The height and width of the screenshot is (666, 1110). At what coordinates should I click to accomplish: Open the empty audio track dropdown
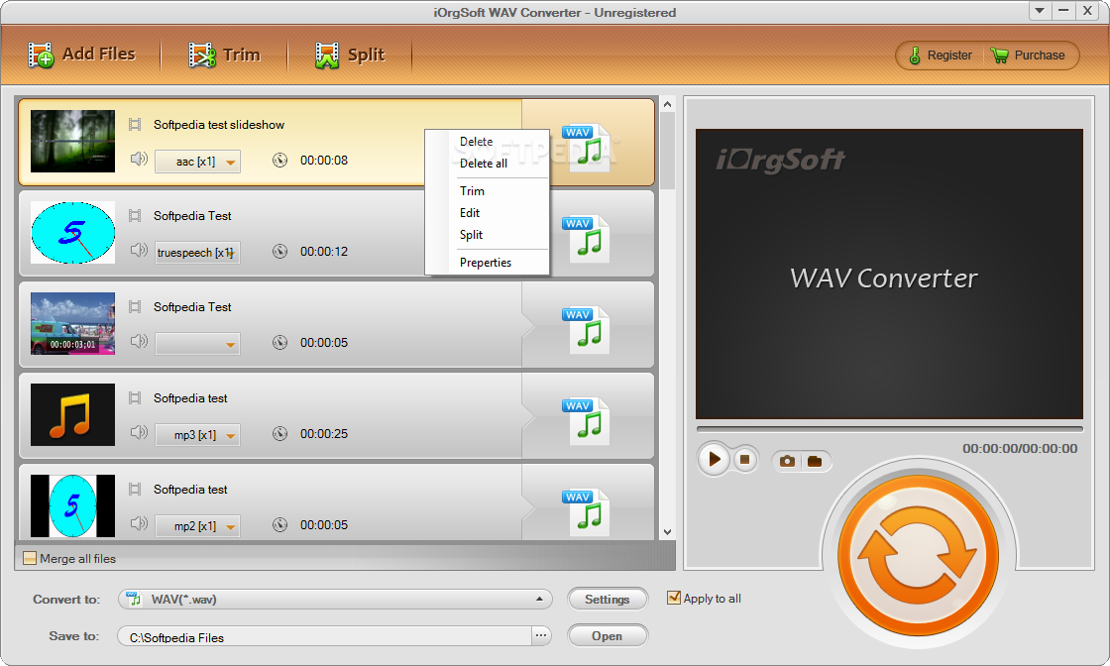tap(197, 344)
